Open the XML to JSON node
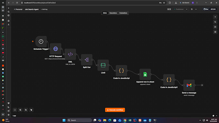The height and width of the screenshot is (123, 219). click(x=70, y=54)
